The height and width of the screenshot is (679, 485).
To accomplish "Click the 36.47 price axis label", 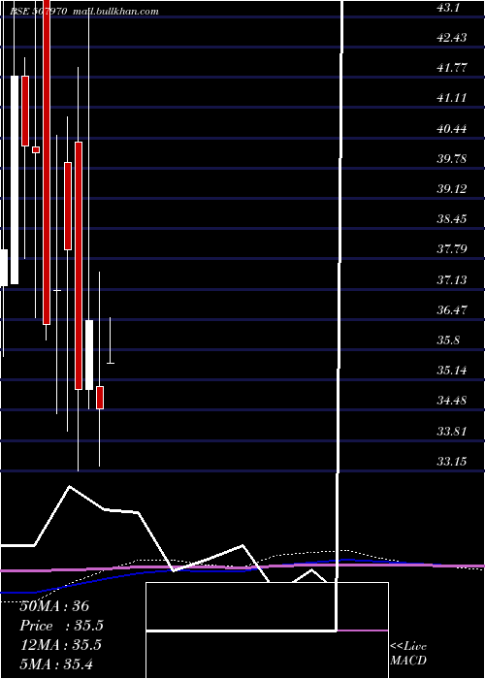I will click(452, 310).
